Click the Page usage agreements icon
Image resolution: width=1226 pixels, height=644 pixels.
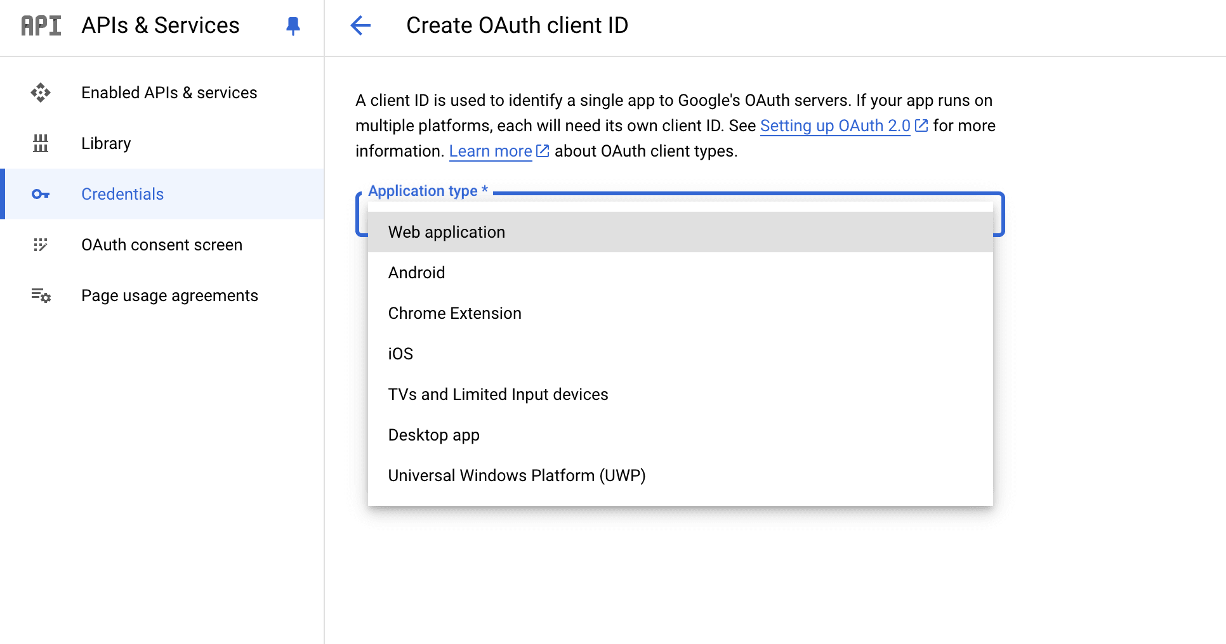[x=41, y=295]
